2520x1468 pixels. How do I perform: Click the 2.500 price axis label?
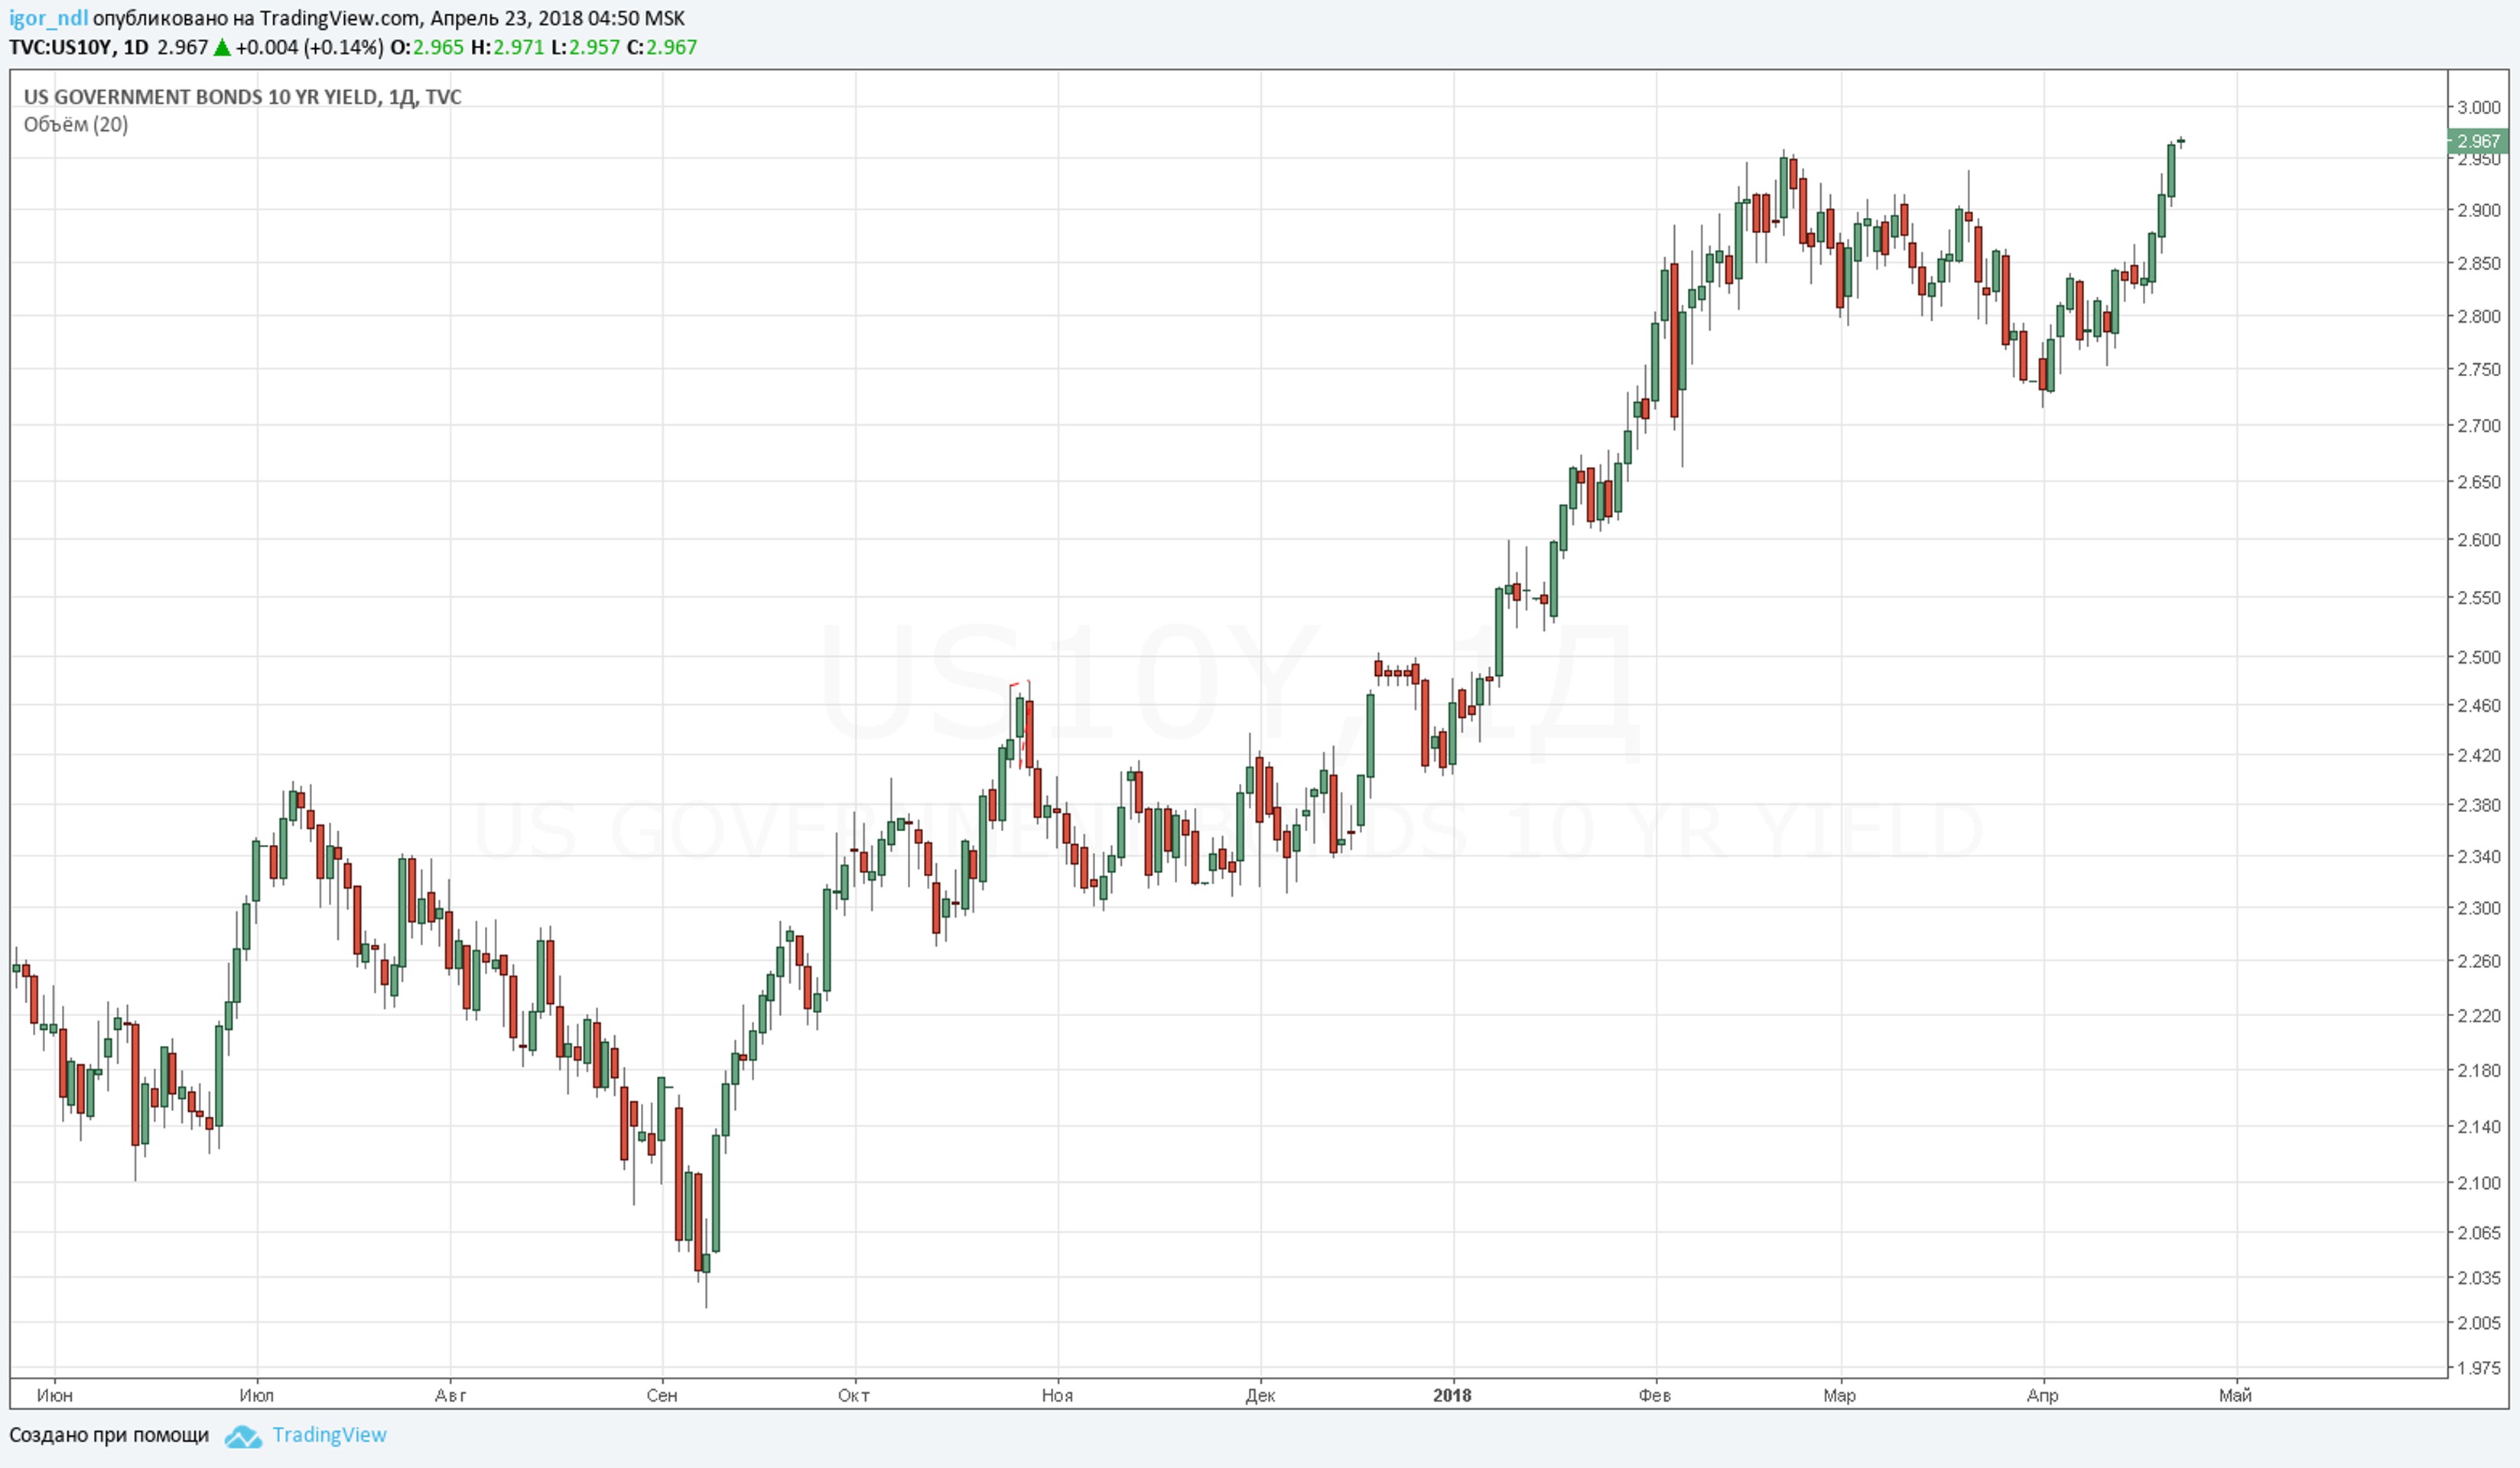tap(2479, 657)
